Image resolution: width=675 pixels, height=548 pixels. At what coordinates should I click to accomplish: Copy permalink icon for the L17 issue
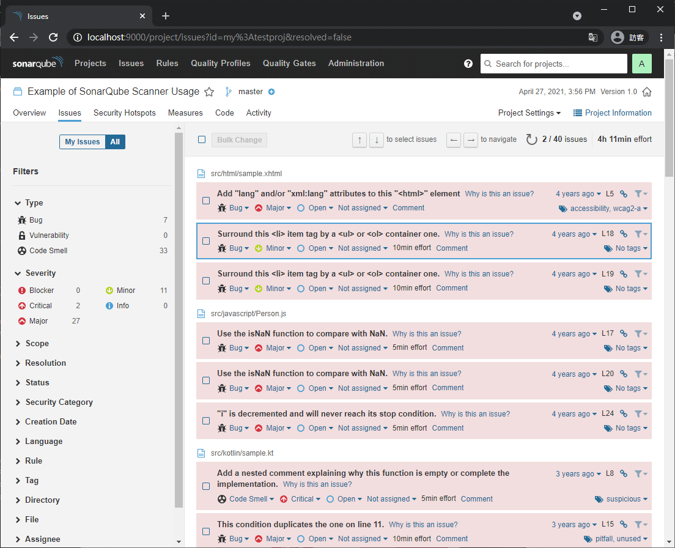624,333
